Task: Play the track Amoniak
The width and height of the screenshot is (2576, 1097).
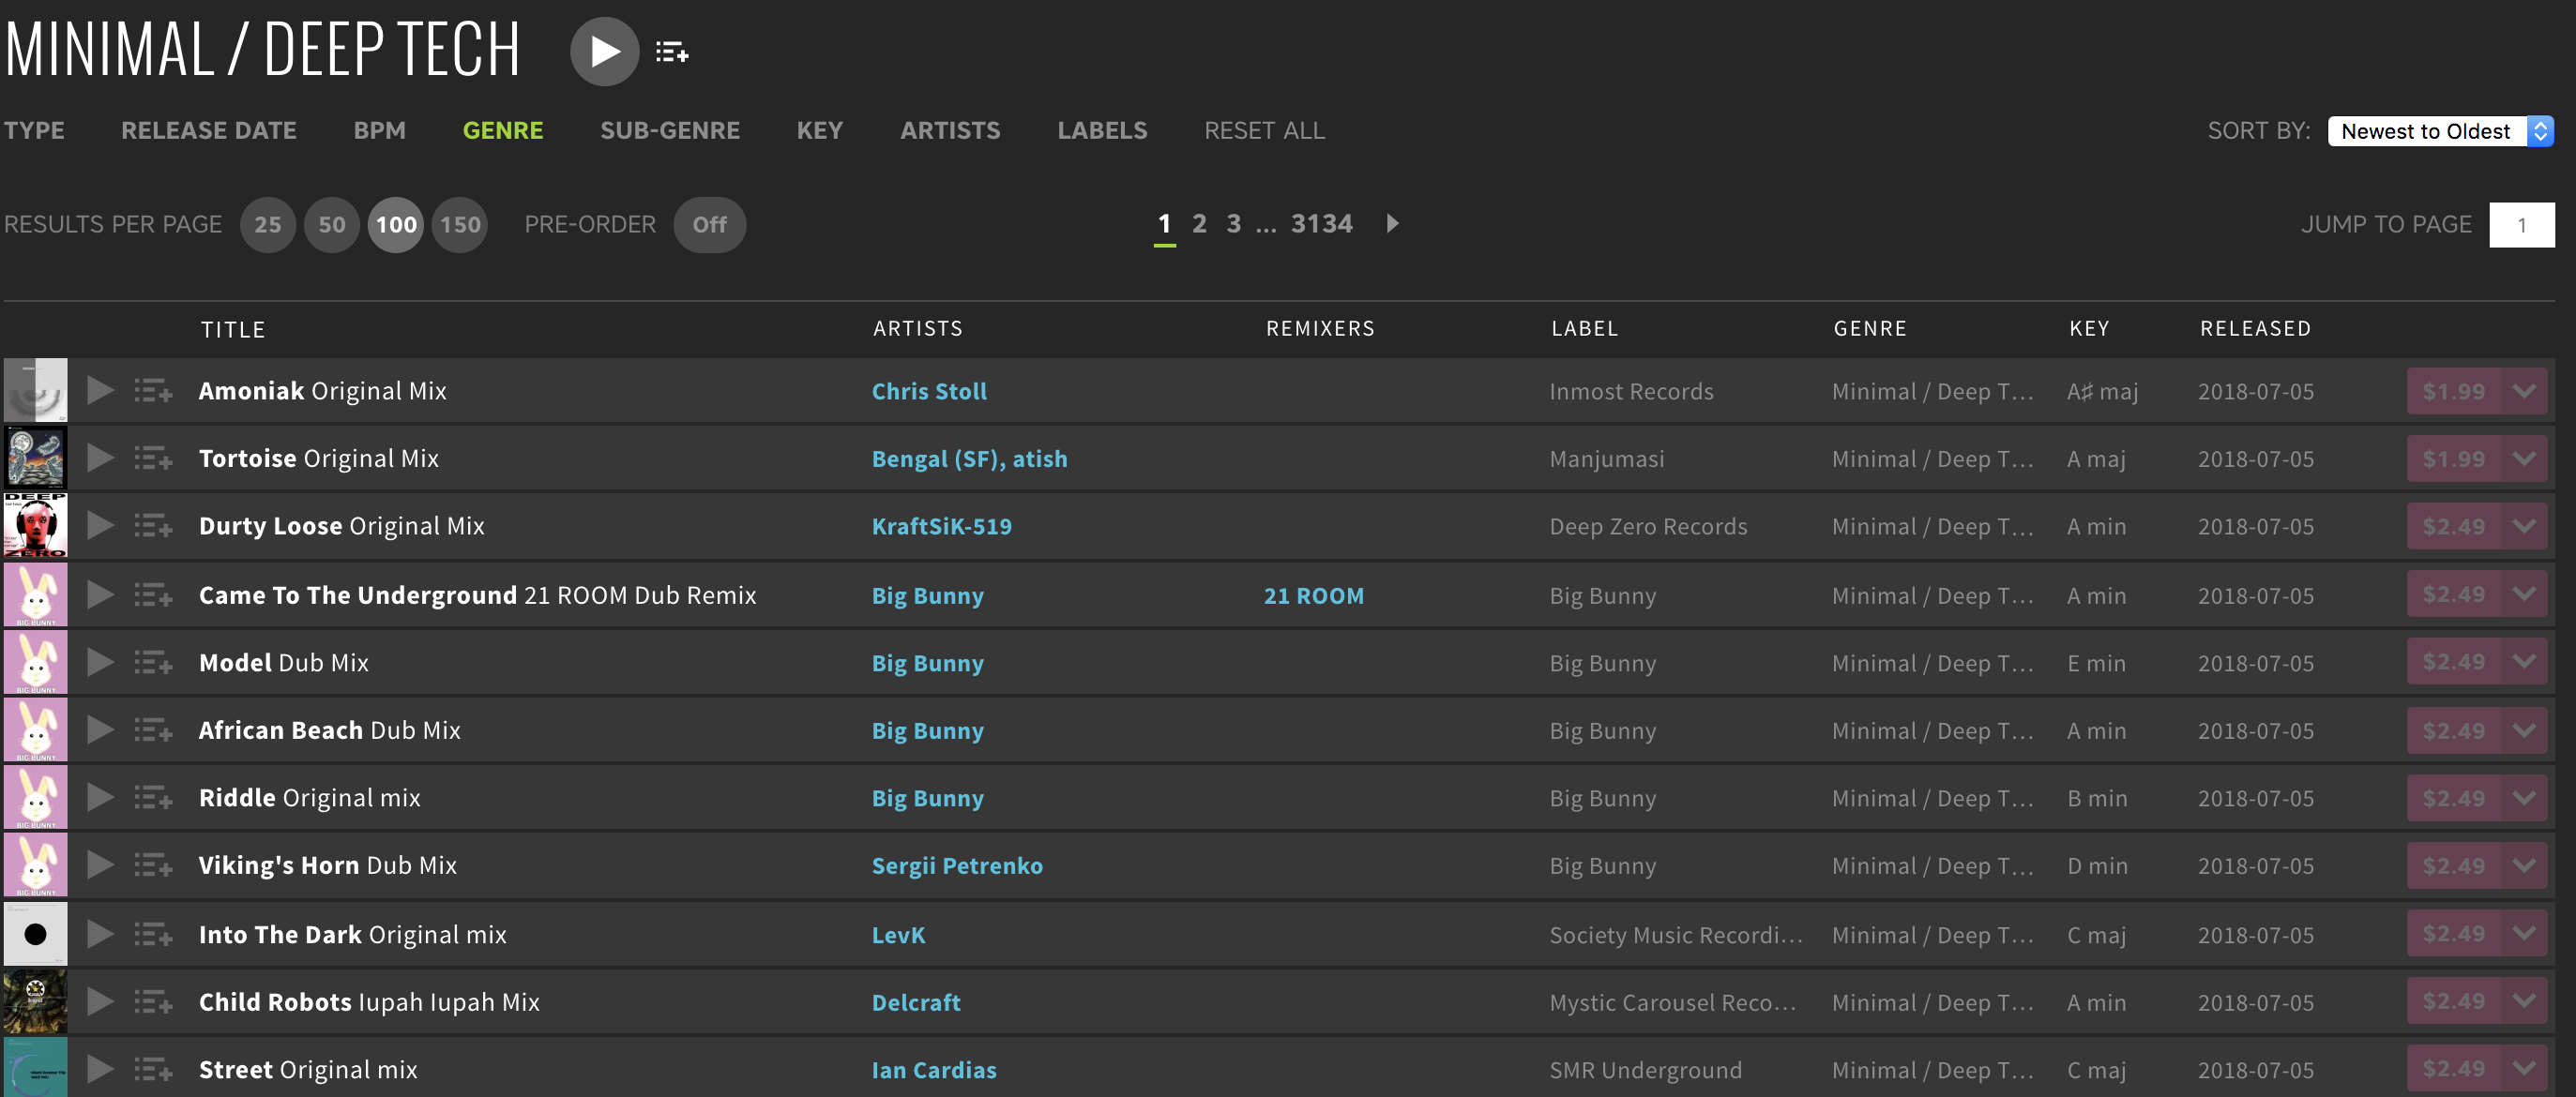Action: tap(100, 391)
